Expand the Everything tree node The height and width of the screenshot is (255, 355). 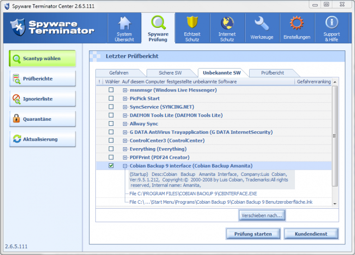[125, 149]
